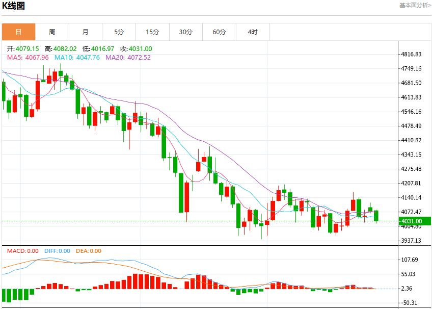Click the DIFF: 0.00 indicator label
Image resolution: width=433 pixels, height=309 pixels.
point(57,251)
